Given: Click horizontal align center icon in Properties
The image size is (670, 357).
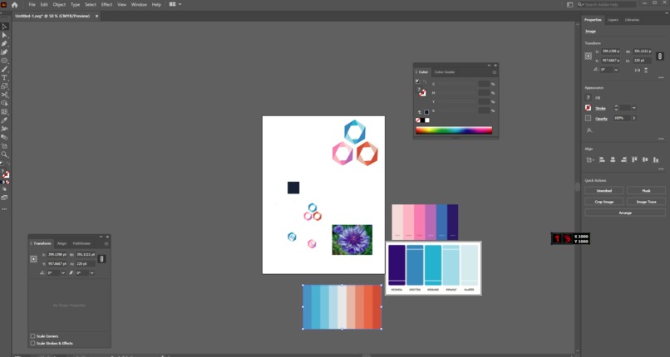Looking at the screenshot, I should [x=613, y=159].
